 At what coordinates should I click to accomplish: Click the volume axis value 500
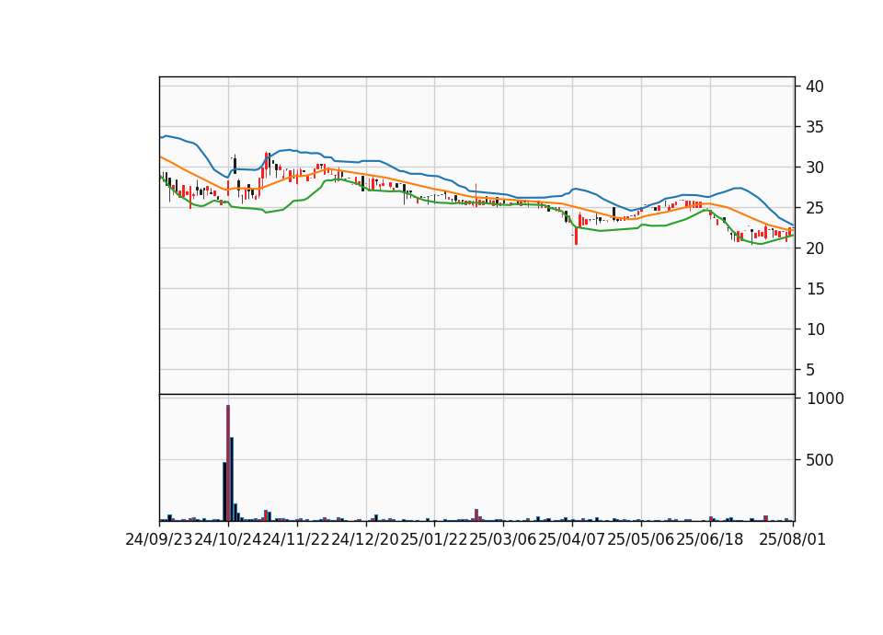[820, 460]
